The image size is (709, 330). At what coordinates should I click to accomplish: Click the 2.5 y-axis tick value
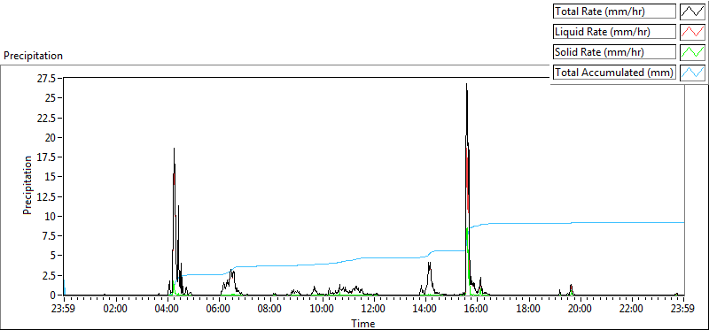click(50, 275)
